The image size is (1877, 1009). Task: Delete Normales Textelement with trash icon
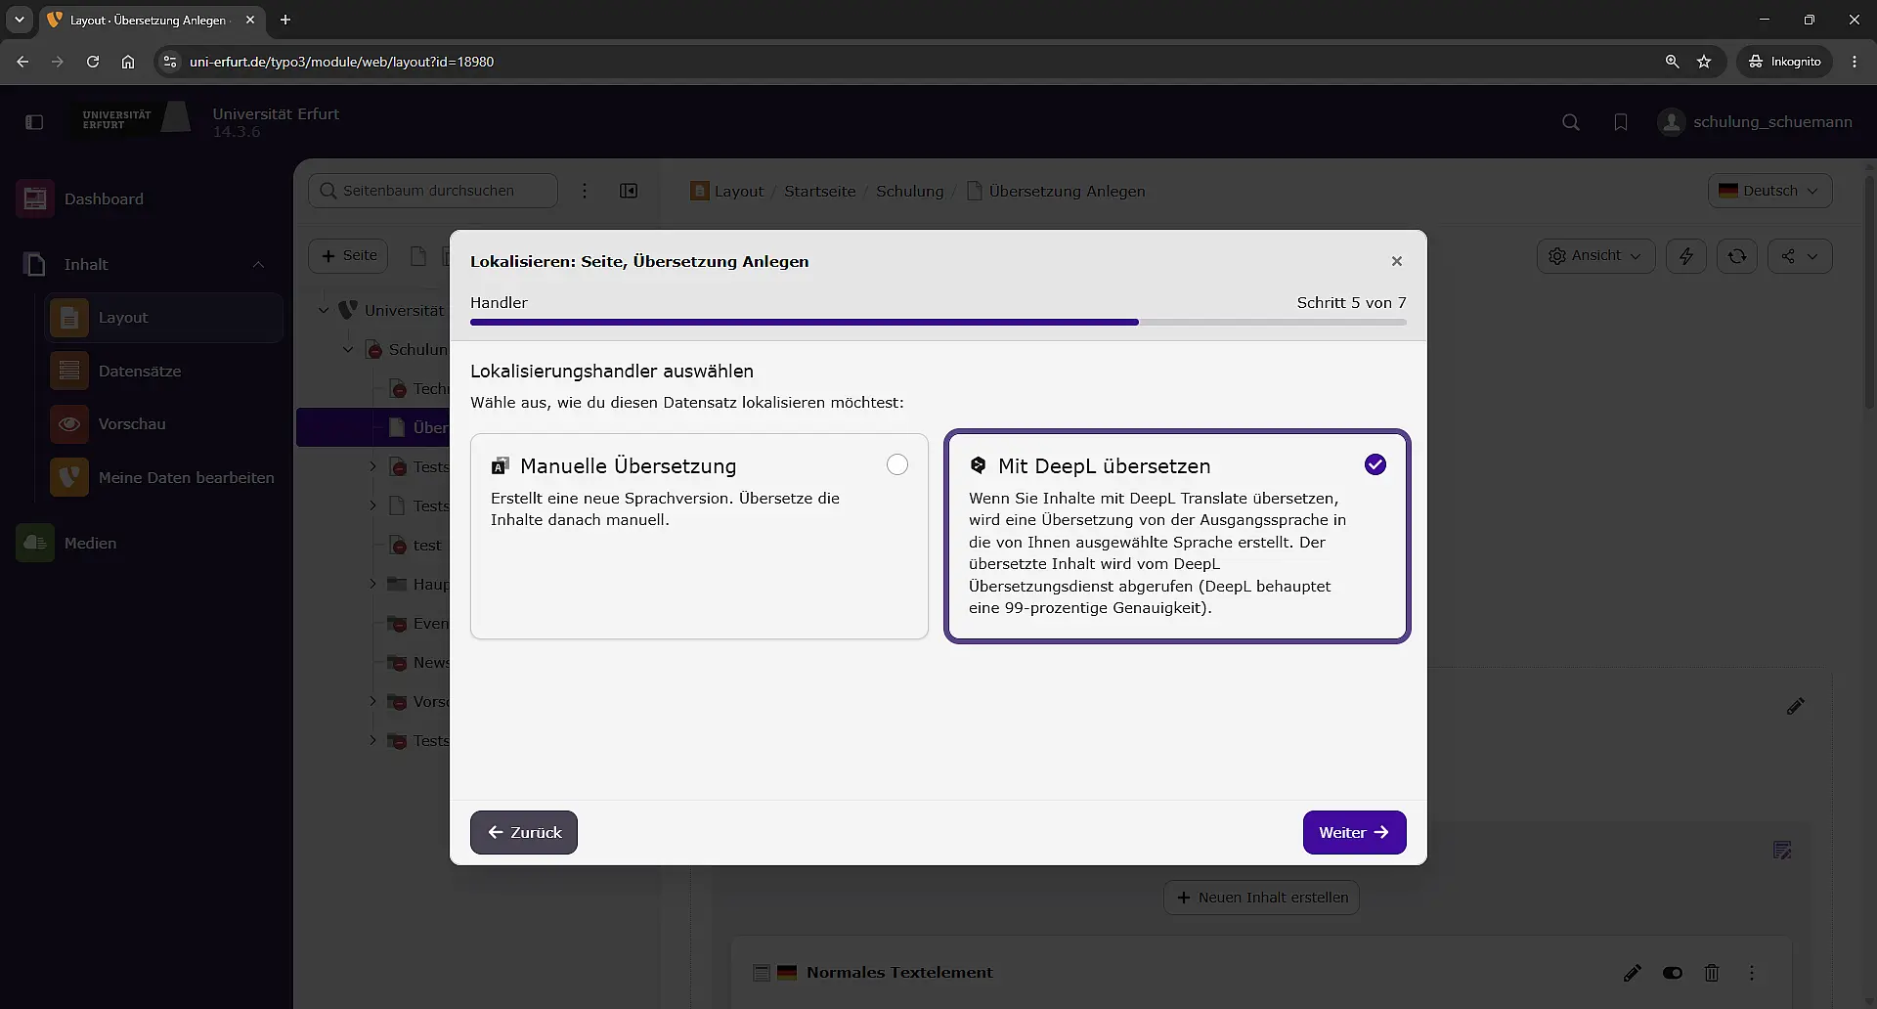(x=1712, y=973)
